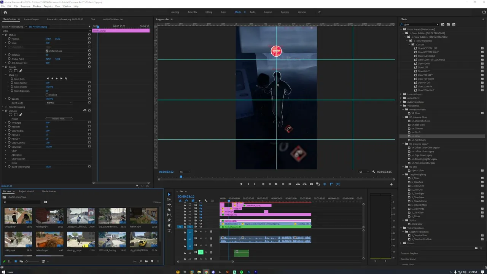Image resolution: width=487 pixels, height=274 pixels.
Task: Switch to the Color workspace tab
Action: tap(223, 12)
